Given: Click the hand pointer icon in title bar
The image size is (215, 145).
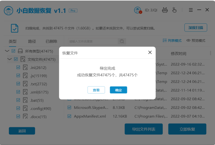Looking at the screenshot, I should point(174,10).
